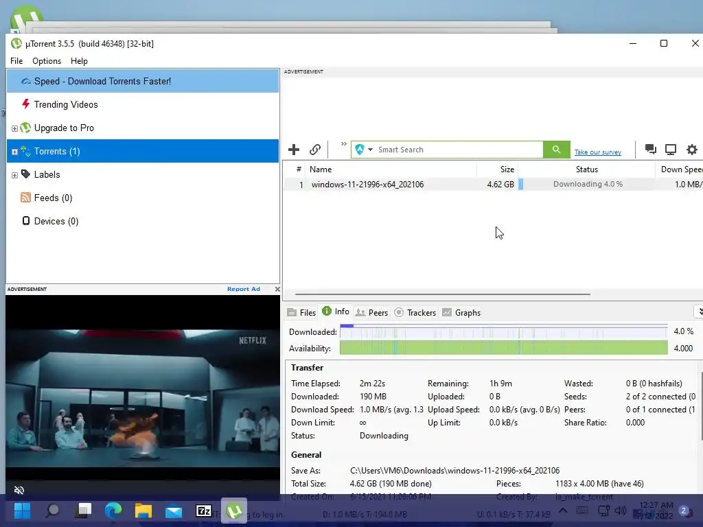Viewport: 703px width, 527px height.
Task: Switch to the Trackers tab
Action: tap(415, 312)
